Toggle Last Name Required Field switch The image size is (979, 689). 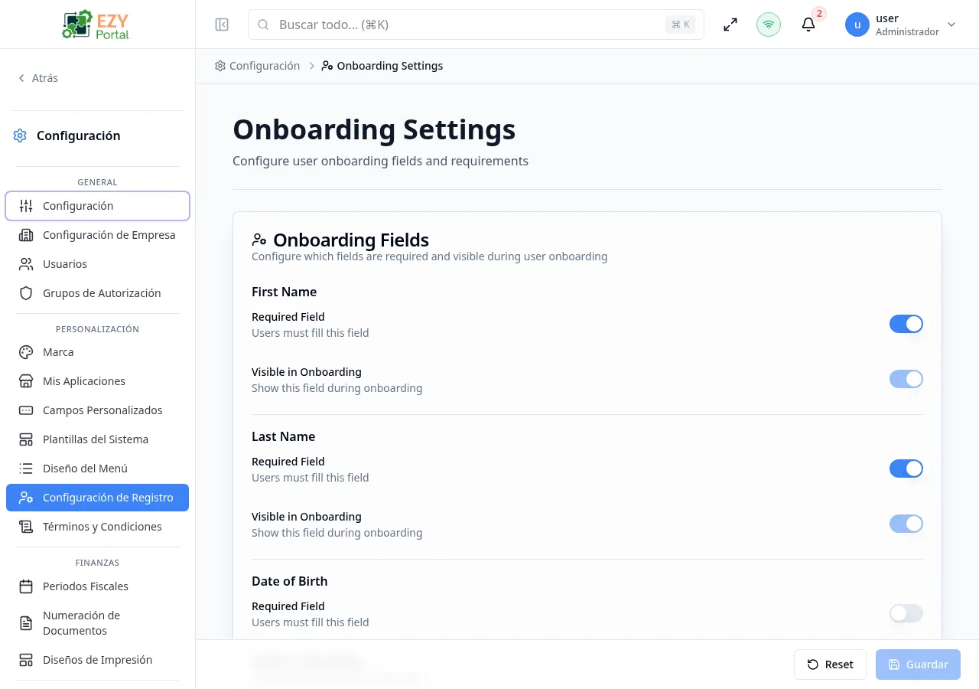pos(906,469)
